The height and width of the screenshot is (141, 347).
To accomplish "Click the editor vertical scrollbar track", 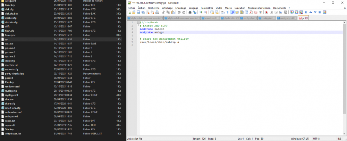I will (x=344, y=77).
